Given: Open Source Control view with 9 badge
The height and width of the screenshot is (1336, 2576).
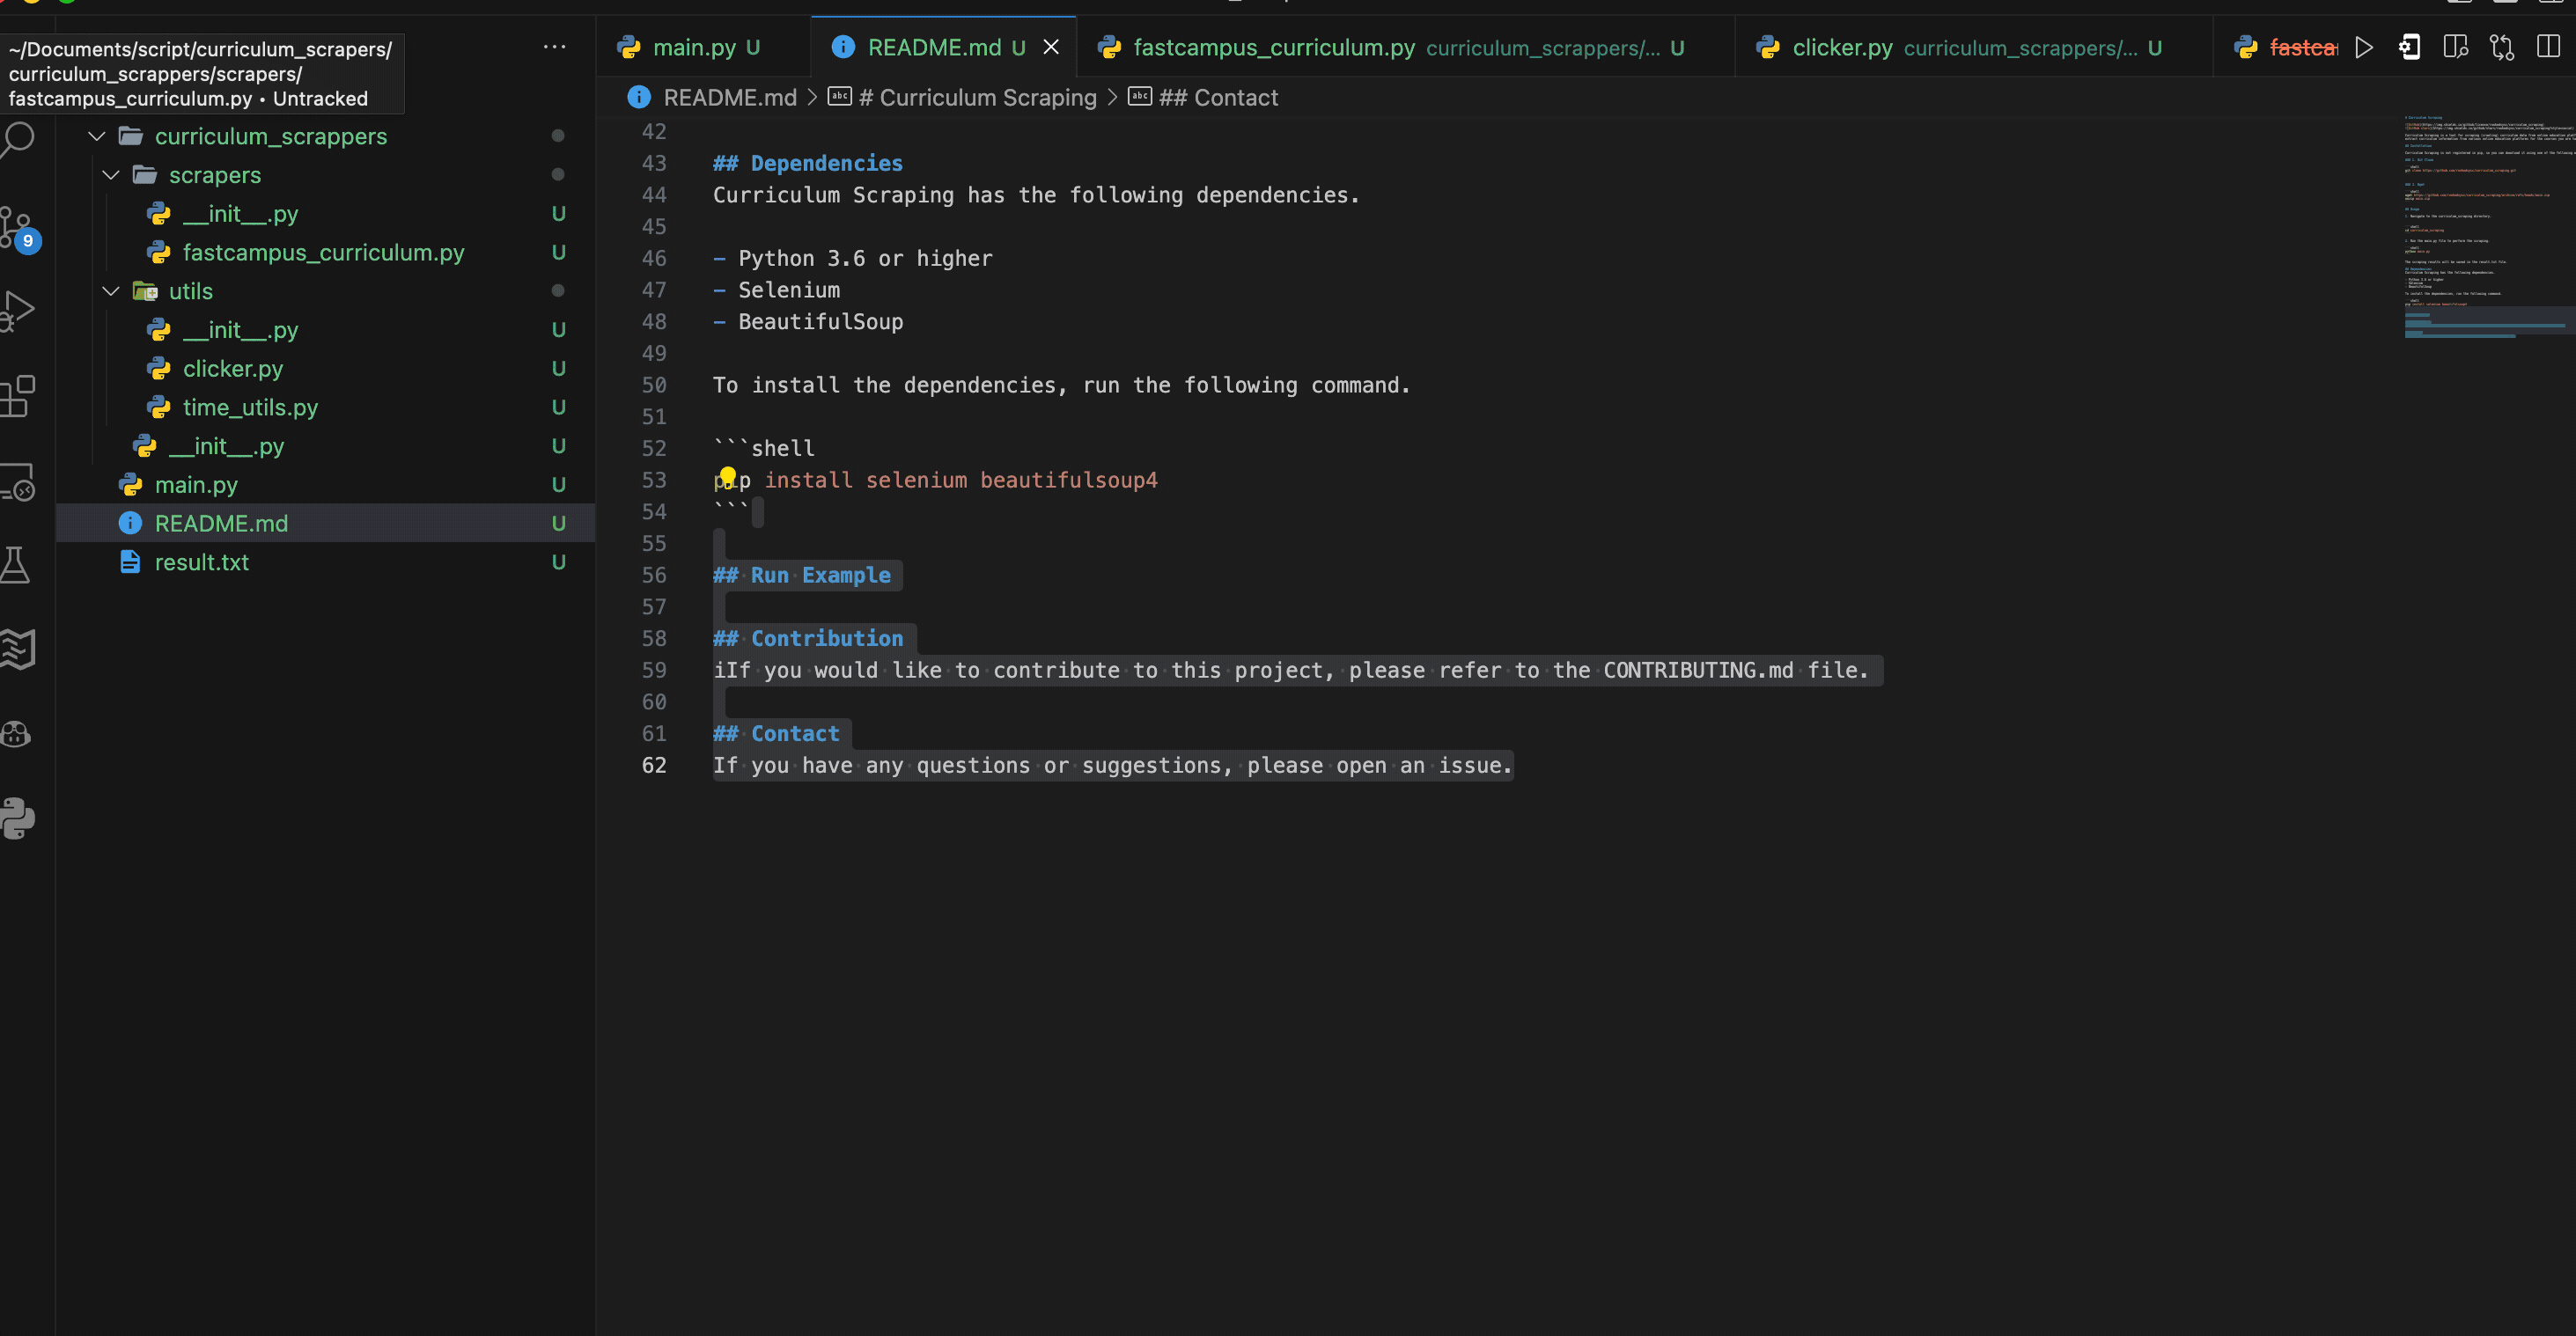Looking at the screenshot, I should click(18, 228).
